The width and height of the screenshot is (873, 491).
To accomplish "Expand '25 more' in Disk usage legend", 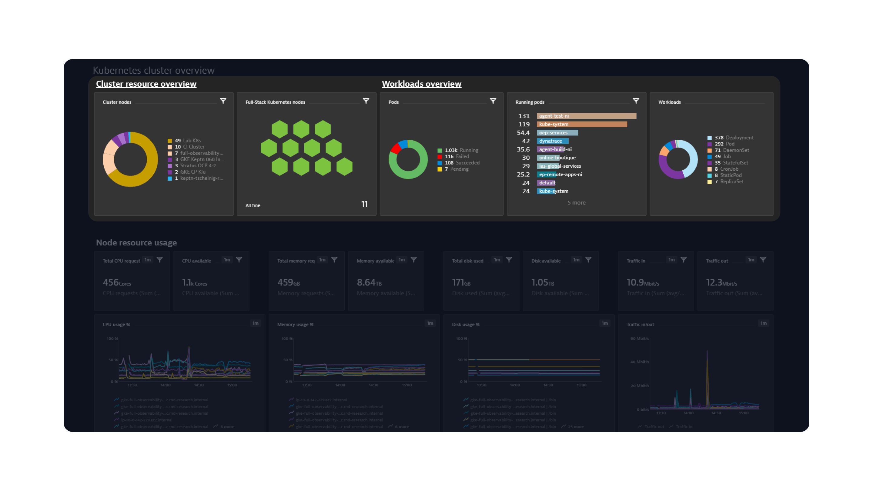I will coord(576,427).
